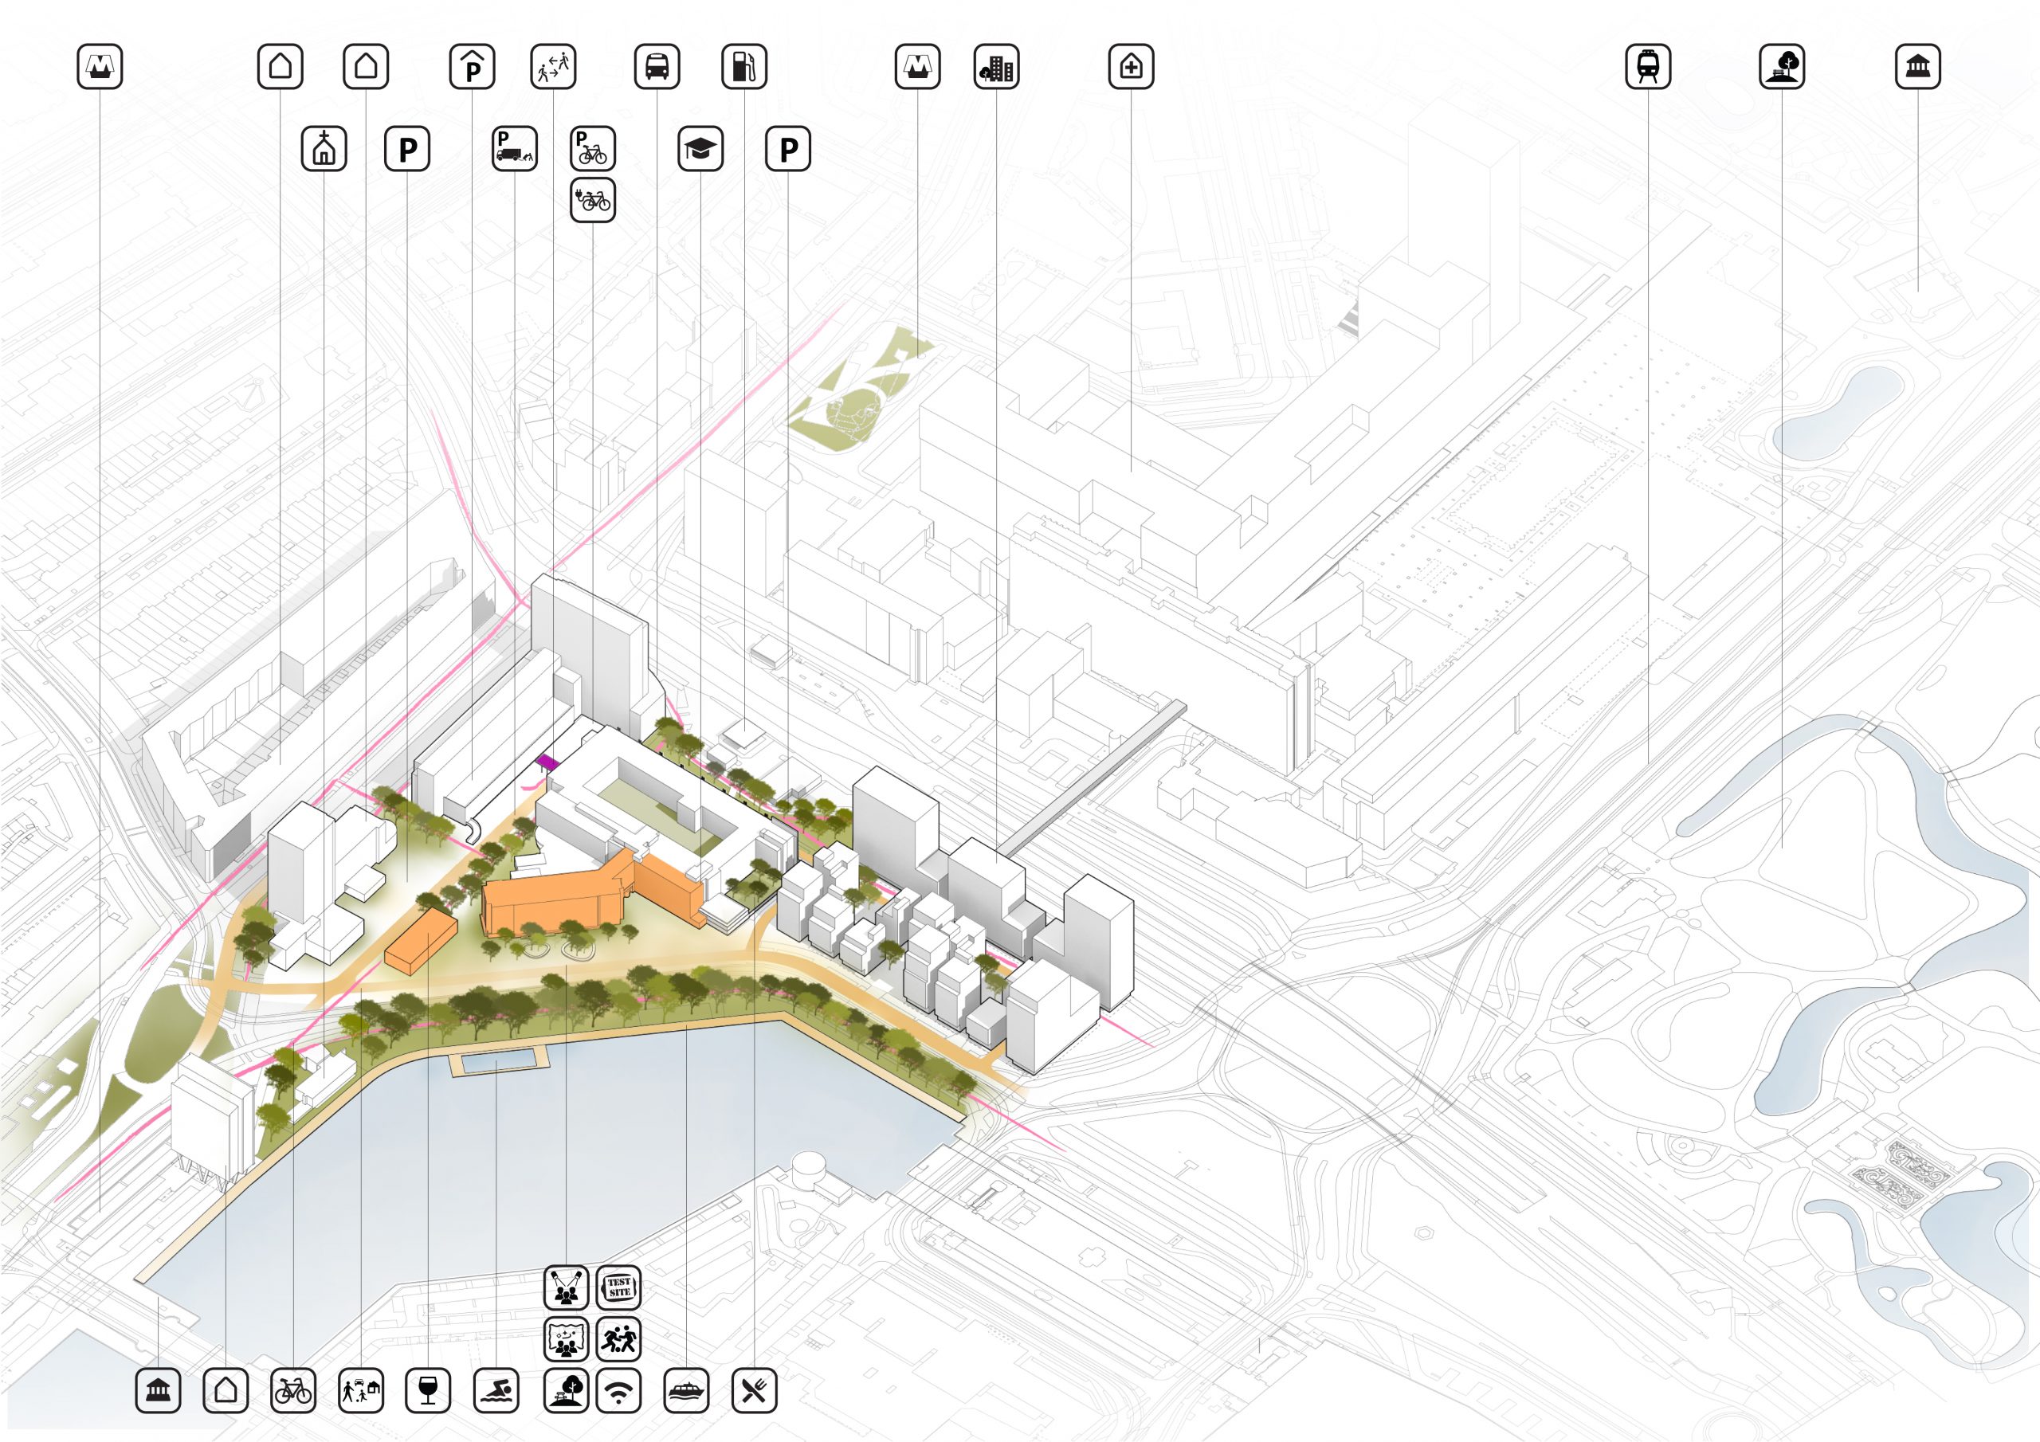
Task: Click the metro icon beside the office buildings icon
Action: [x=918, y=67]
